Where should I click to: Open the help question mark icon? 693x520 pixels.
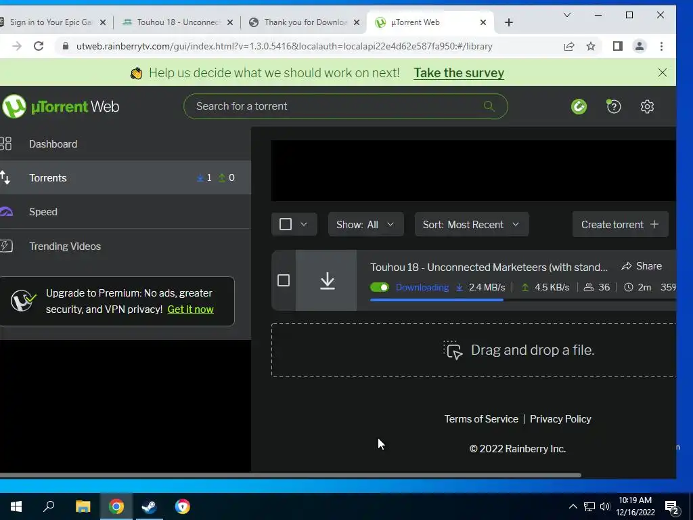pyautogui.click(x=613, y=106)
